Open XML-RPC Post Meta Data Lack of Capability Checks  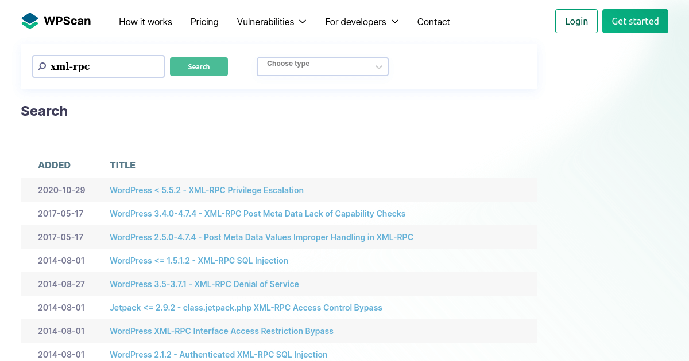[258, 214]
